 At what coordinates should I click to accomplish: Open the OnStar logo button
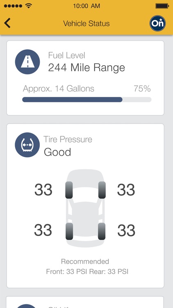(x=157, y=23)
